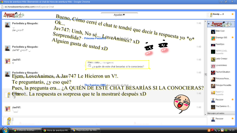Click LoveAnimes avatar in user list
The height and width of the screenshot is (133, 237).
click(x=213, y=66)
